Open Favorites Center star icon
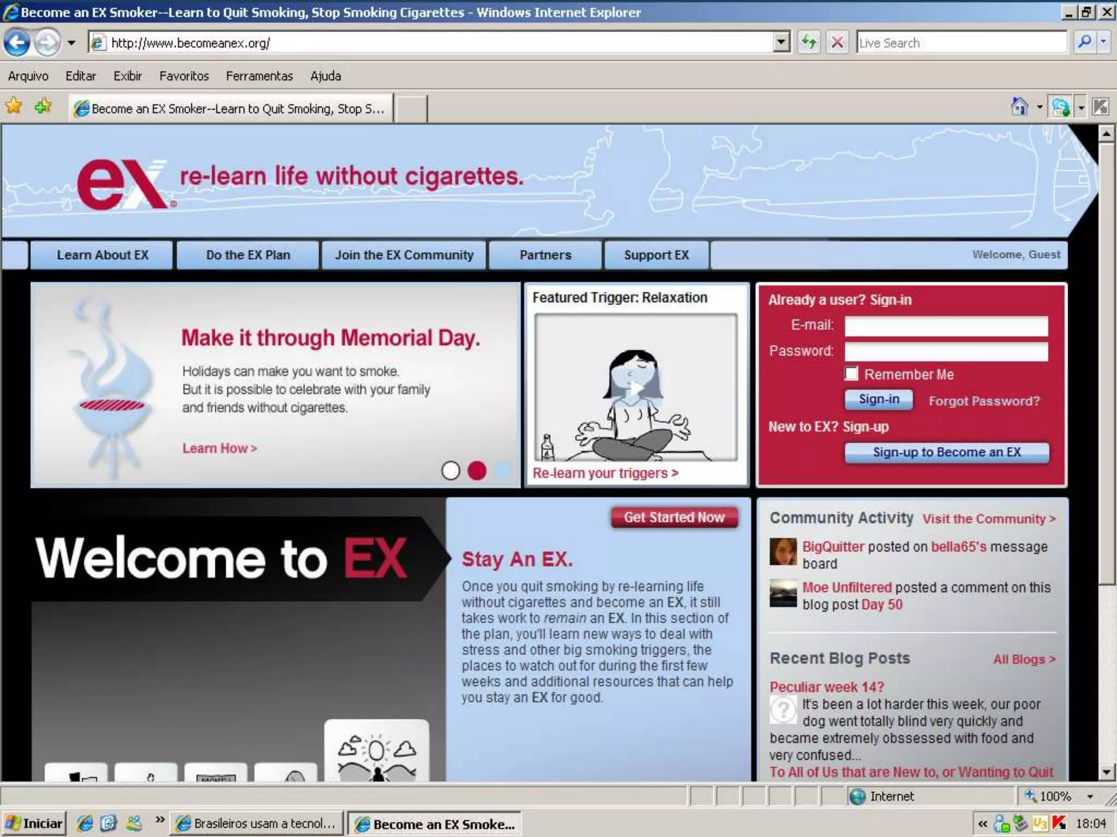The height and width of the screenshot is (837, 1117). tap(14, 106)
